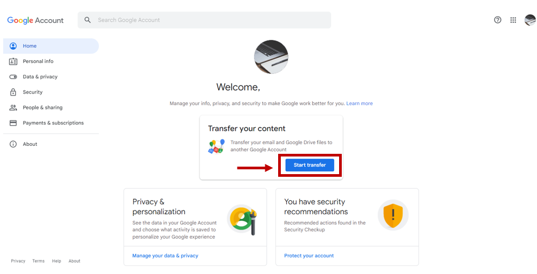Click the search magnifier icon

coord(88,20)
